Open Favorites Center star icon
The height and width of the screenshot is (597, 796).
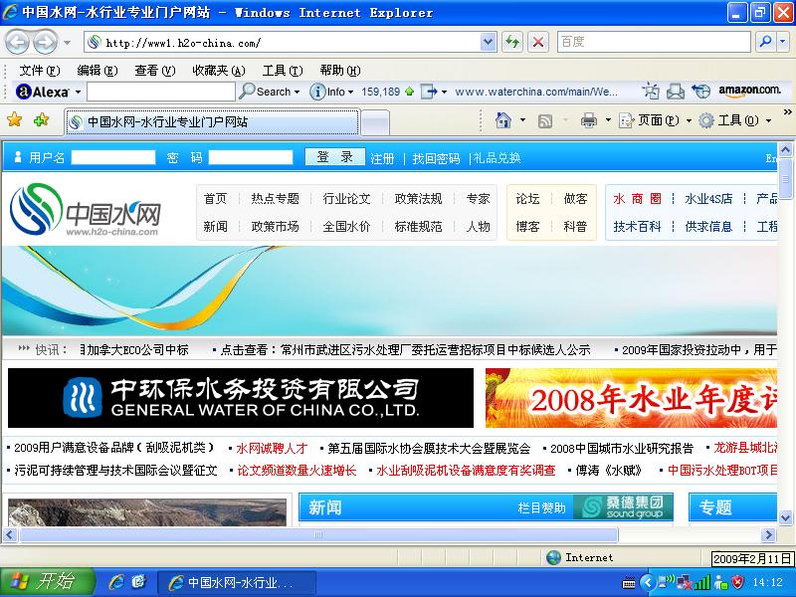(x=15, y=120)
